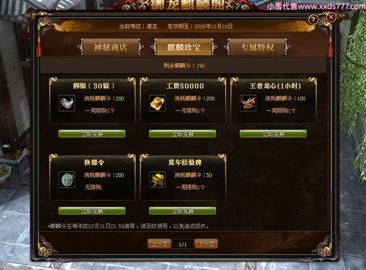
Task: Go to previous page with 上一页
Action: (x=159, y=244)
